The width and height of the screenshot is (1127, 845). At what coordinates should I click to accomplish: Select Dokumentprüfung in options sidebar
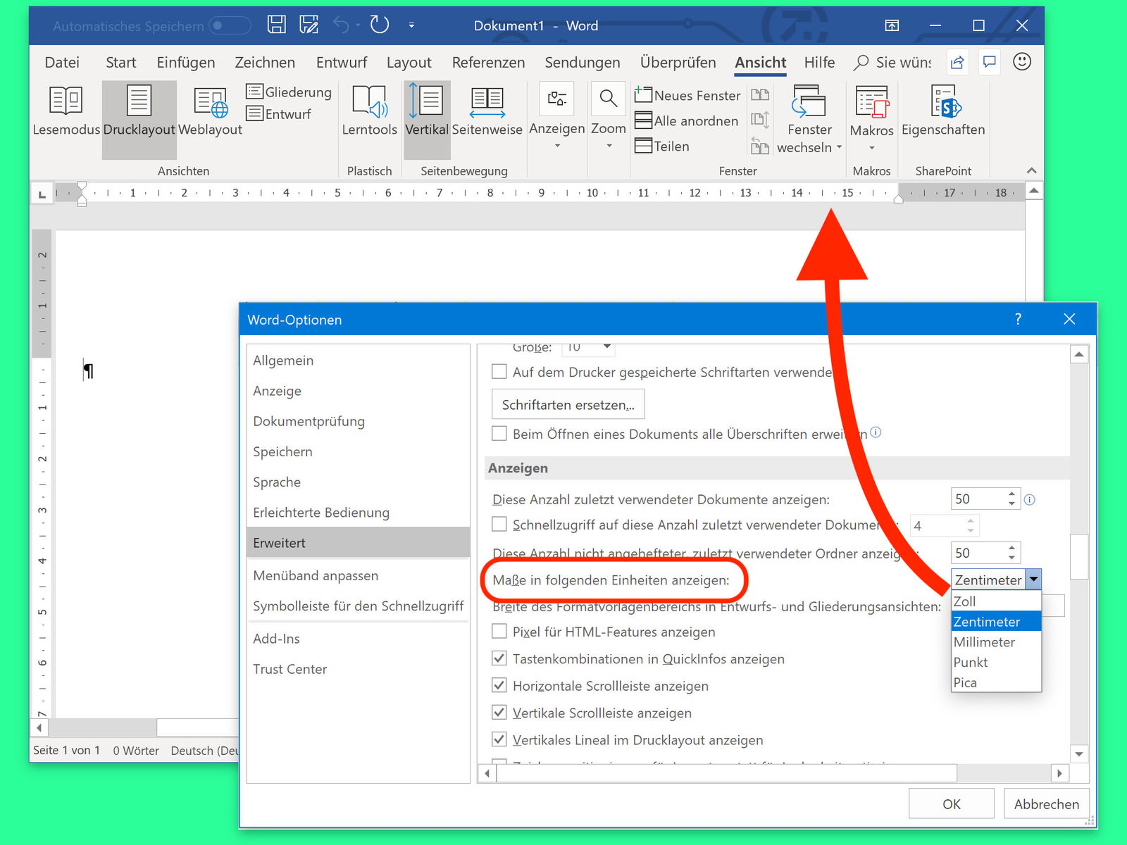359,421
